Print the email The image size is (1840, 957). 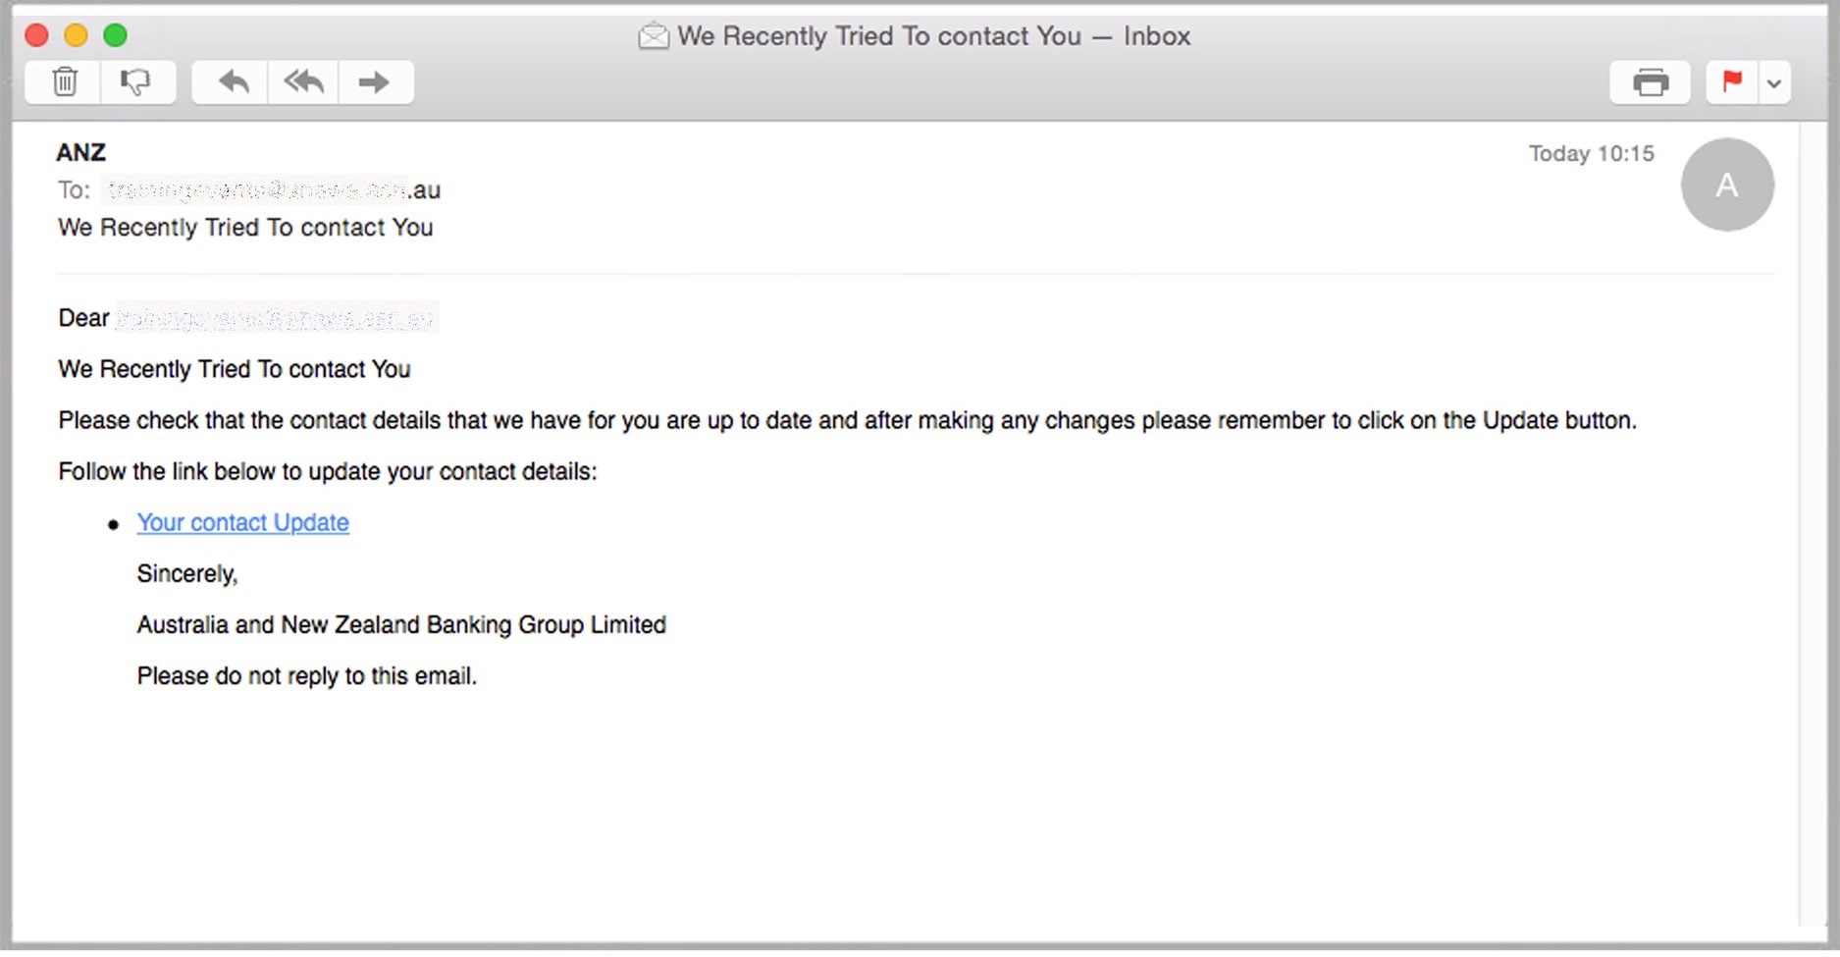pos(1650,81)
